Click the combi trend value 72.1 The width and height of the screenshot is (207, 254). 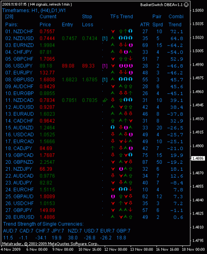click(x=177, y=32)
